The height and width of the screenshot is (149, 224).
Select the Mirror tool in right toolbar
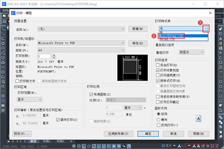click(221, 39)
